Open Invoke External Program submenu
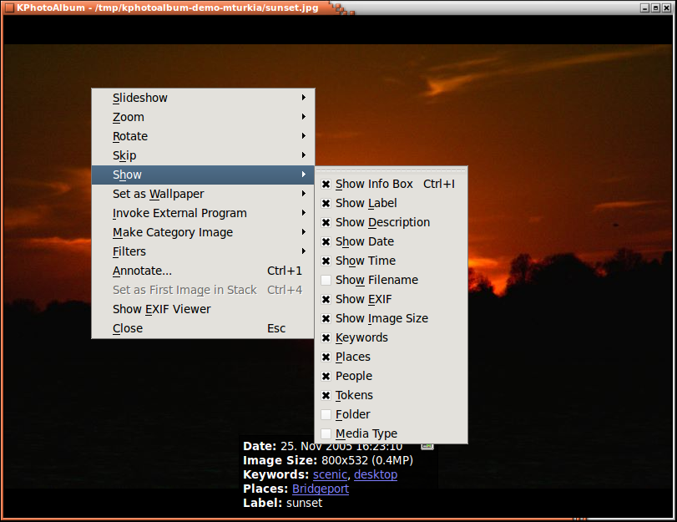This screenshot has width=677, height=522. tap(203, 213)
